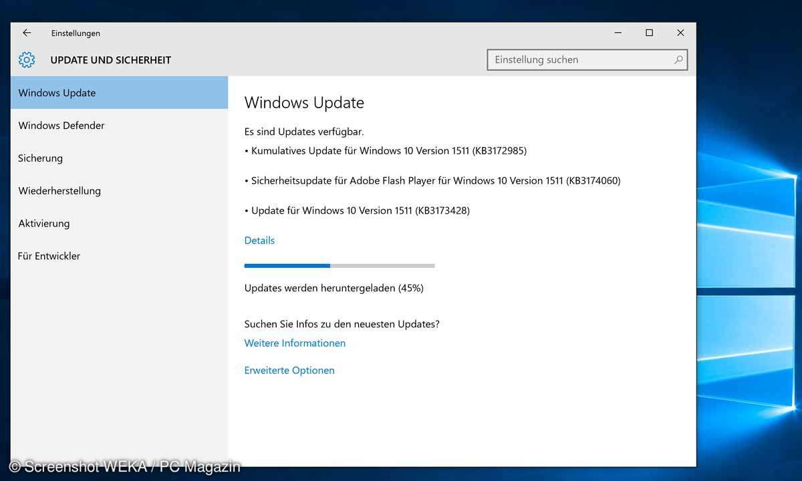Screen dimensions: 802x481
Task: Focus the Einstellung suchen search field
Action: point(587,59)
